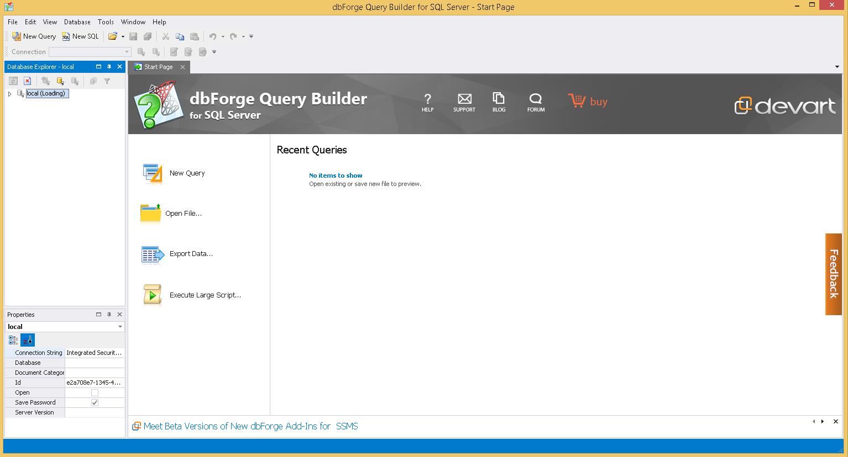The height and width of the screenshot is (457, 848).
Task: Click the buy shopping cart icon
Action: click(x=577, y=100)
